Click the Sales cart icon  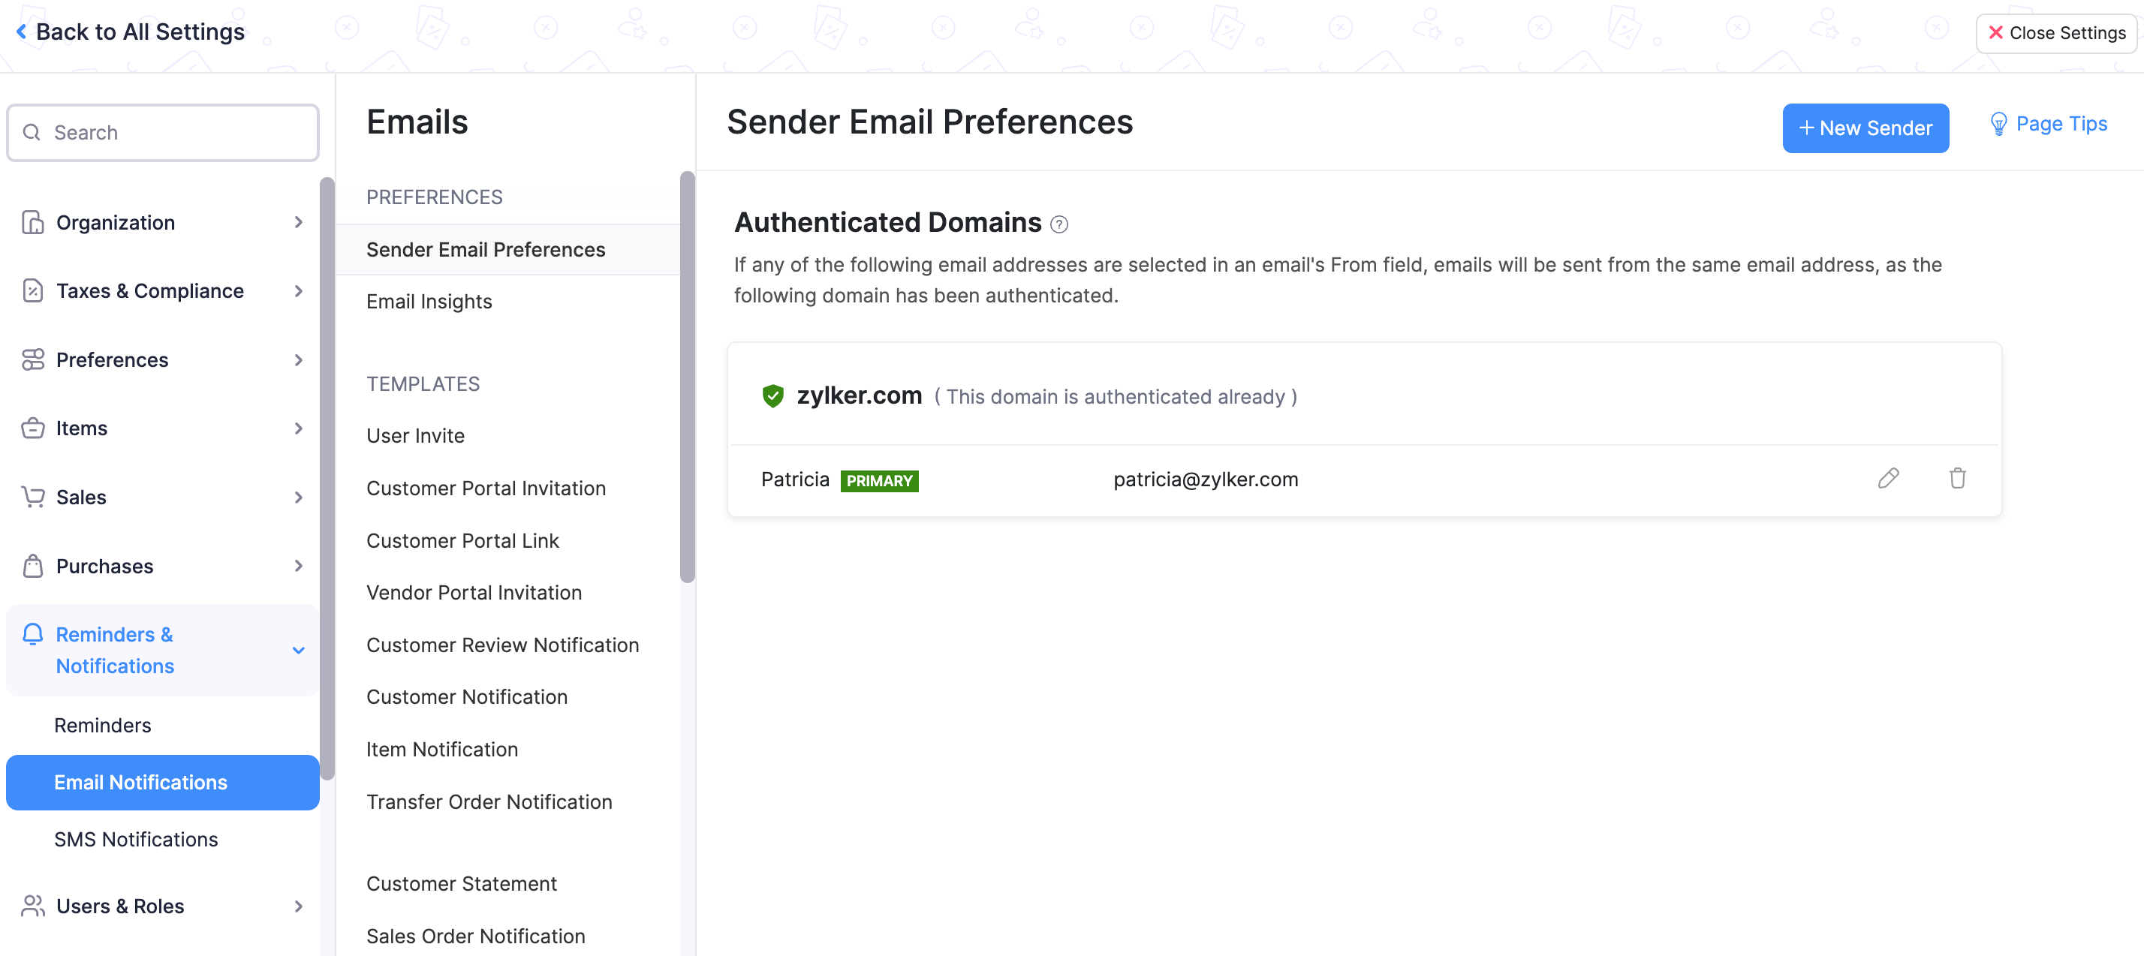[32, 497]
